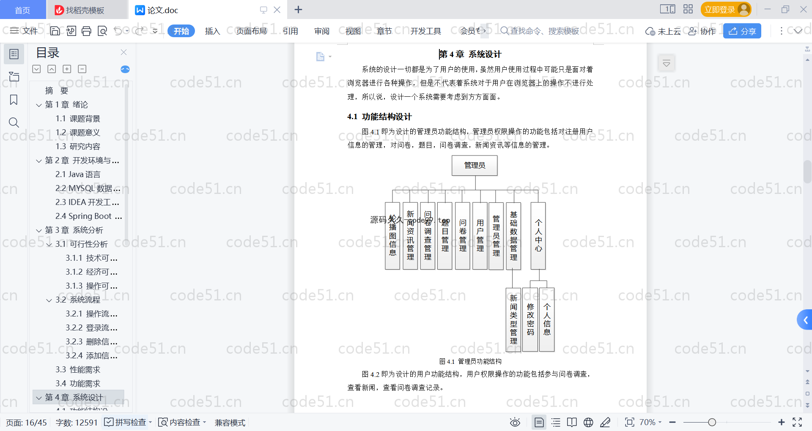Click the Undo arrow icon

tap(118, 31)
